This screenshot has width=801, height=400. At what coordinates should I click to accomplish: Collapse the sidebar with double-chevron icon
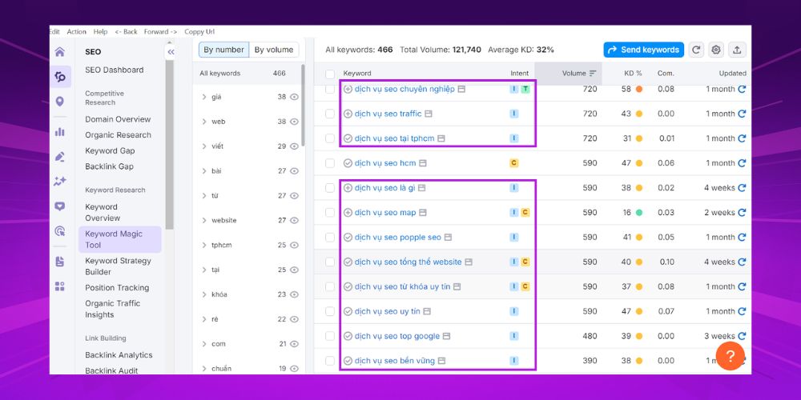point(171,52)
